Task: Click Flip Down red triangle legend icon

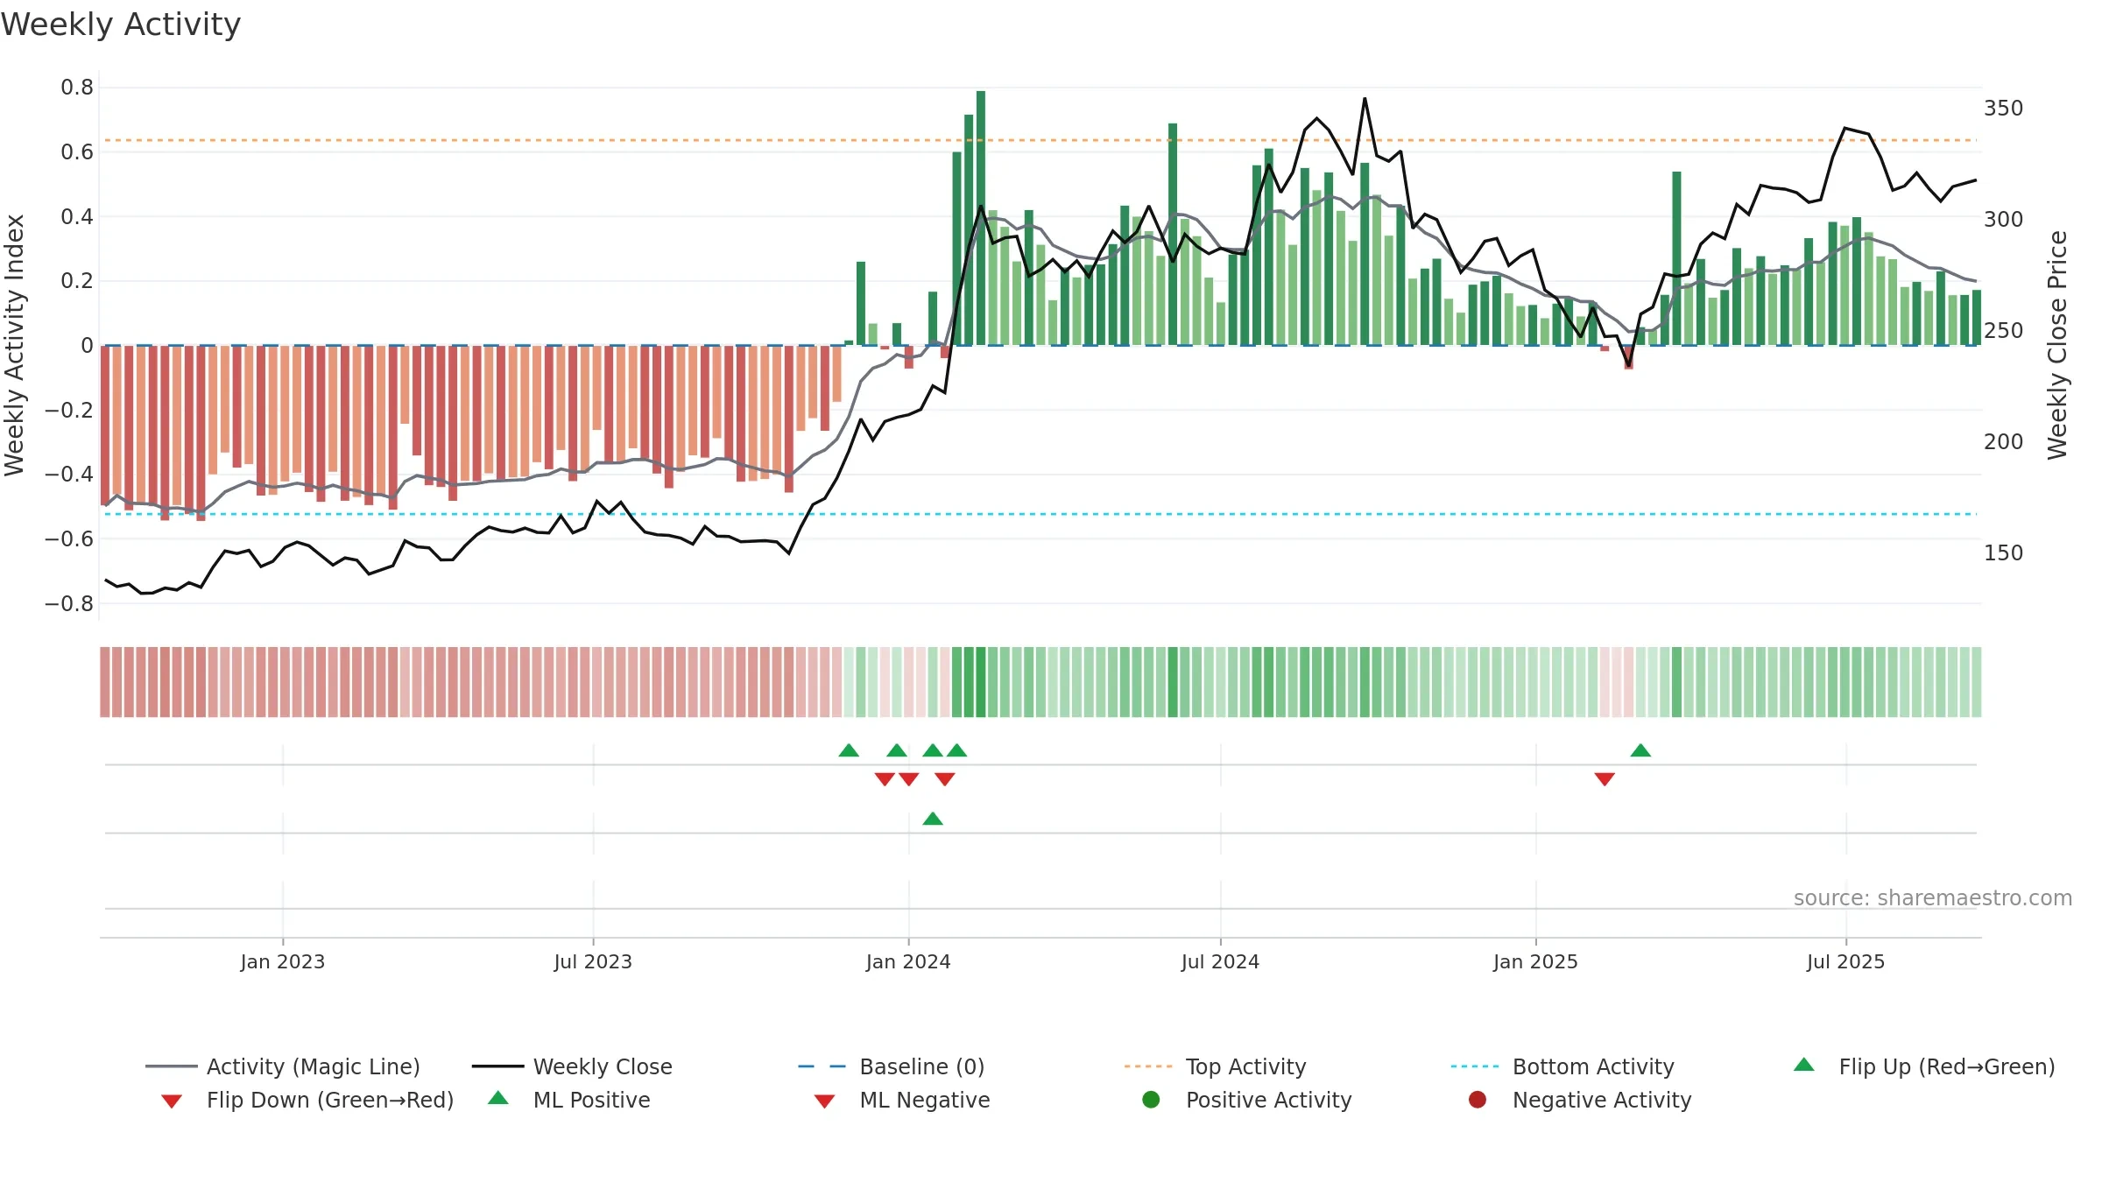Action: pyautogui.click(x=172, y=1101)
